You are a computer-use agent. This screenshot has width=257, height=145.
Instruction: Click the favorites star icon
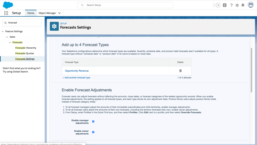[x=214, y=5]
